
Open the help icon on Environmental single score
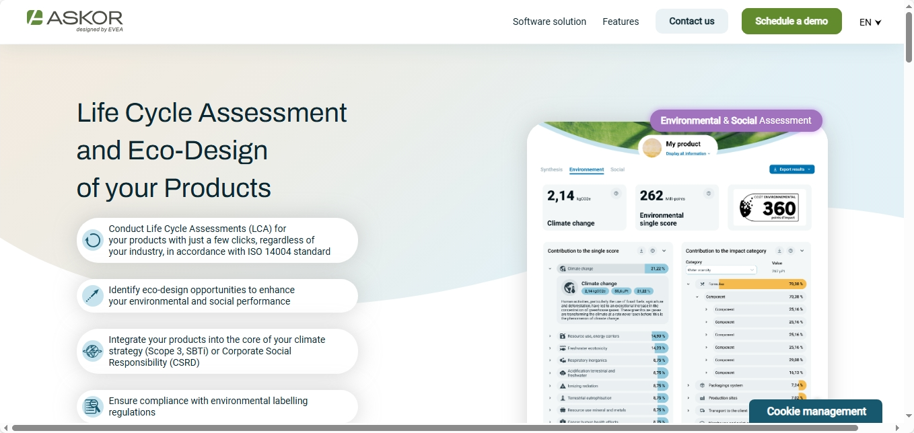[x=708, y=194]
